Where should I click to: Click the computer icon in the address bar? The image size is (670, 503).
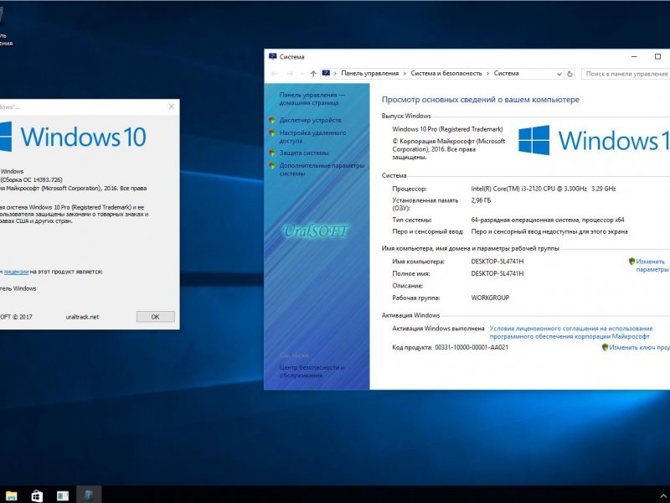[x=326, y=74]
